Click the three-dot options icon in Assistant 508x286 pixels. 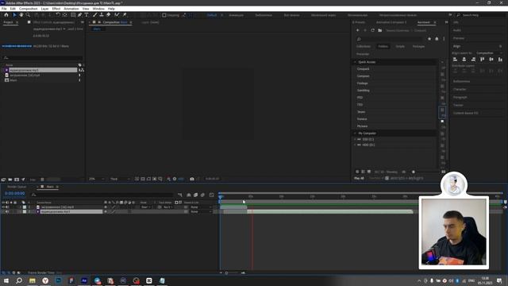coord(444,39)
